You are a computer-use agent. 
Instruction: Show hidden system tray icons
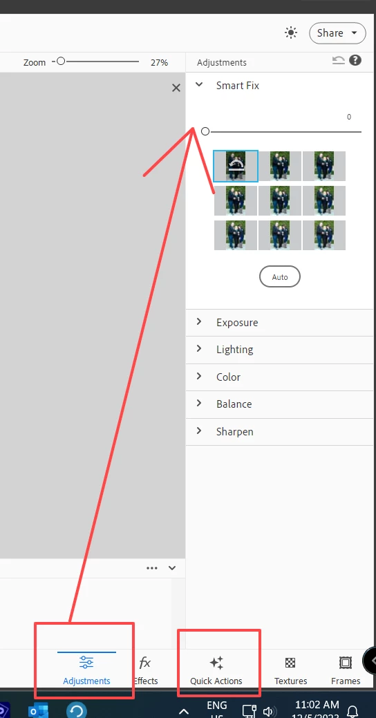coord(184,711)
